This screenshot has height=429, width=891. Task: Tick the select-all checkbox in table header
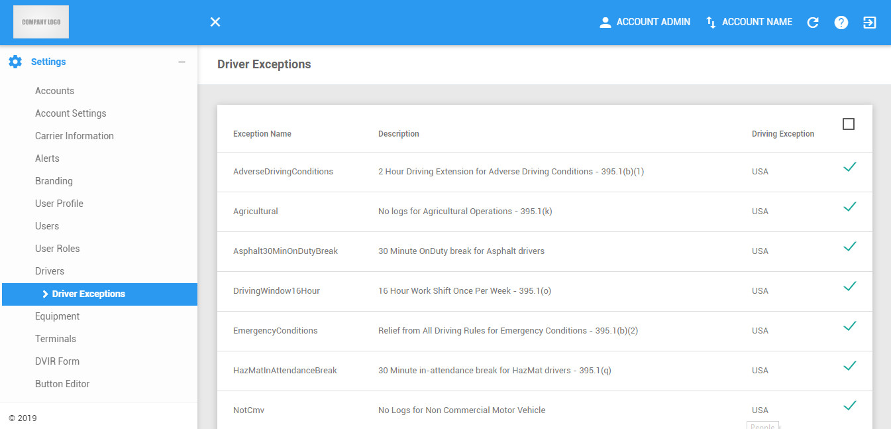coord(849,124)
